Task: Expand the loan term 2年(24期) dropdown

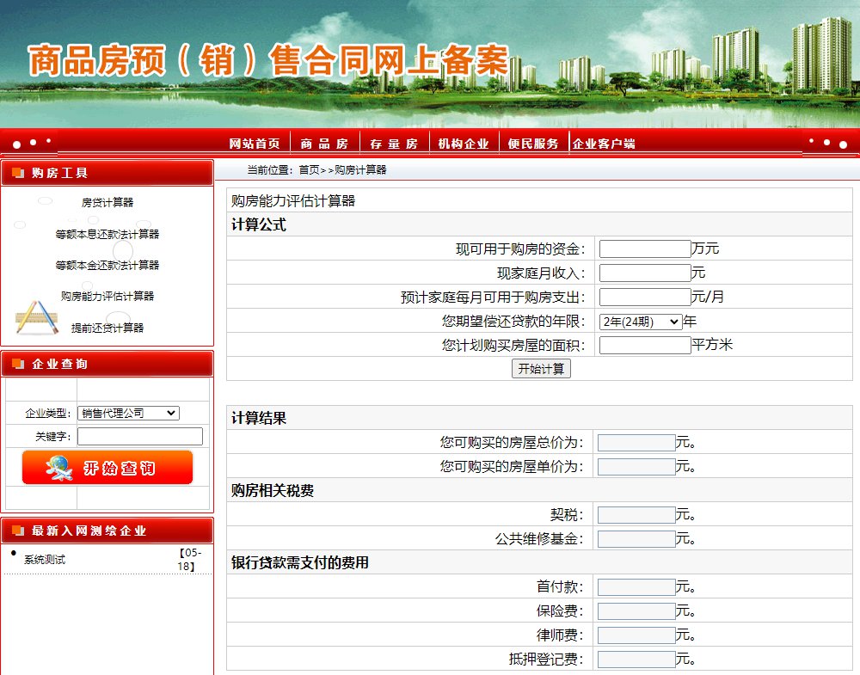Action: click(x=640, y=322)
